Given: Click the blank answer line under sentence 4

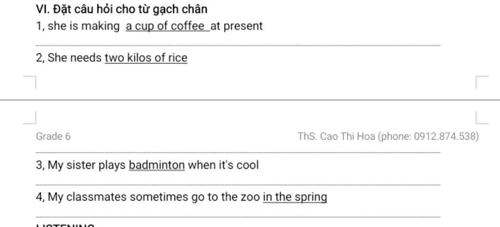Looking at the screenshot, I should coord(238,217).
